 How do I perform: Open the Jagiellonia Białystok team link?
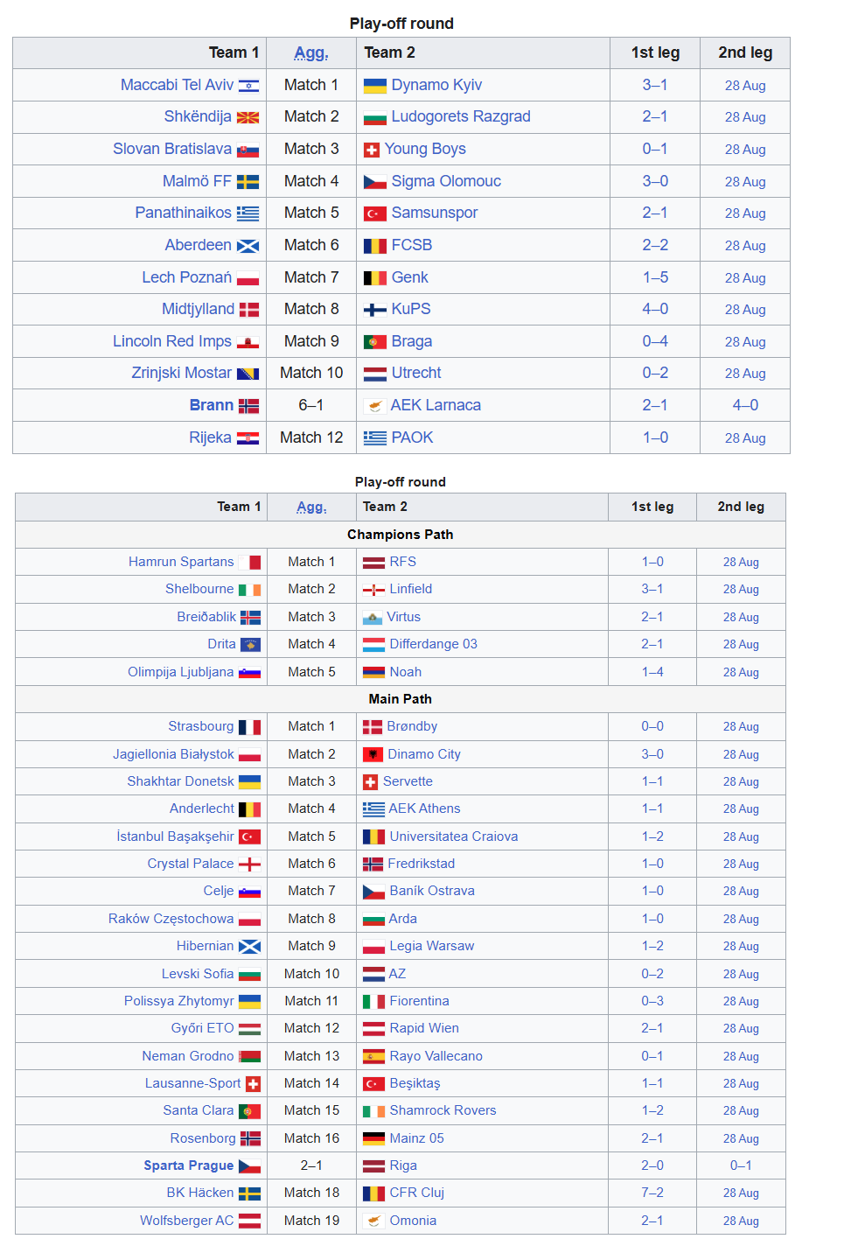click(x=173, y=755)
